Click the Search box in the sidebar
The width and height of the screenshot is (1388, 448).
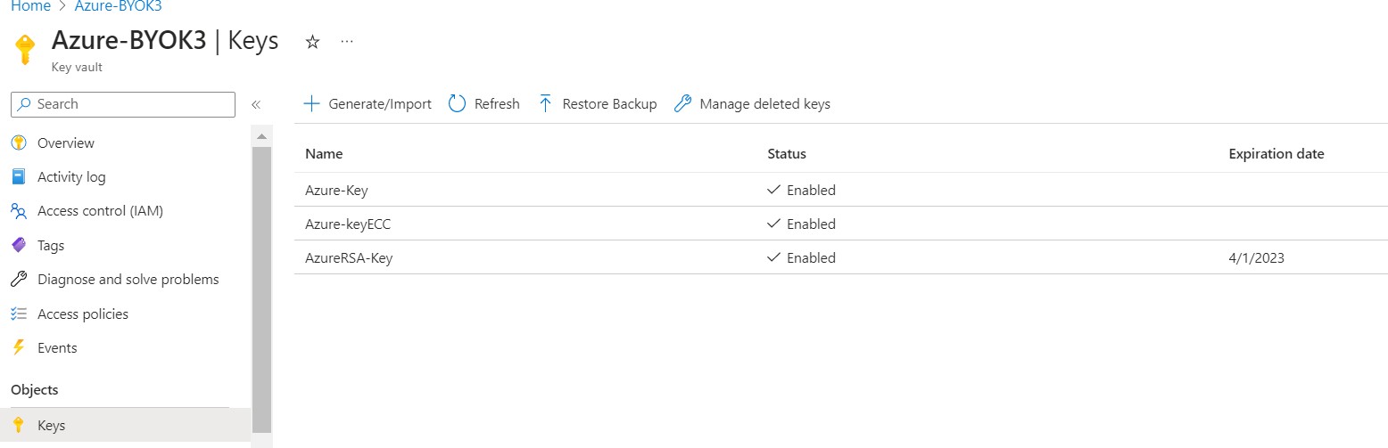(x=123, y=104)
